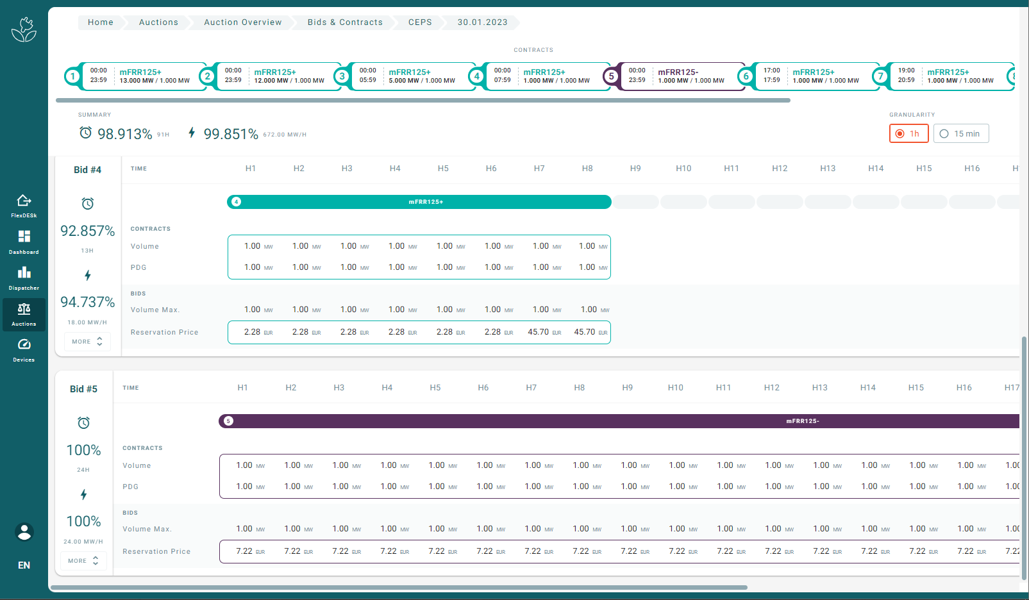The height and width of the screenshot is (600, 1029).
Task: Click the leaf logo at top left
Action: tap(24, 29)
